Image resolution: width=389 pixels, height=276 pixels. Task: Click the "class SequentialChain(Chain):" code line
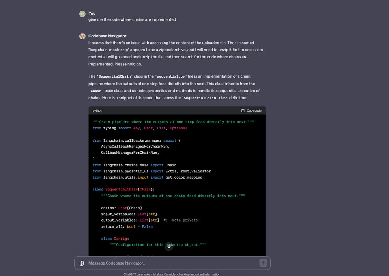123,189
